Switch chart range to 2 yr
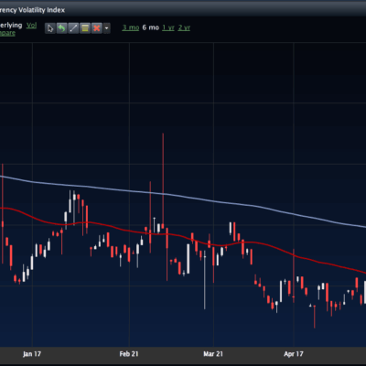Viewport: 366px width, 366px height. point(184,27)
